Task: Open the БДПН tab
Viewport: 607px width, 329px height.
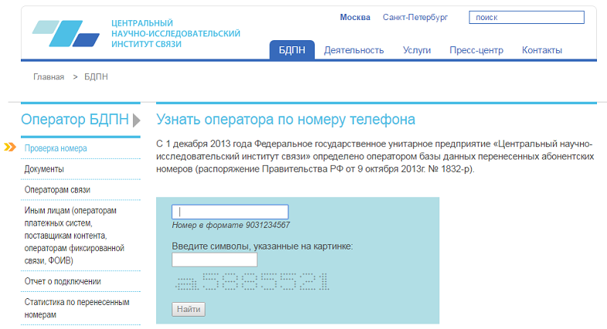Action: point(292,50)
